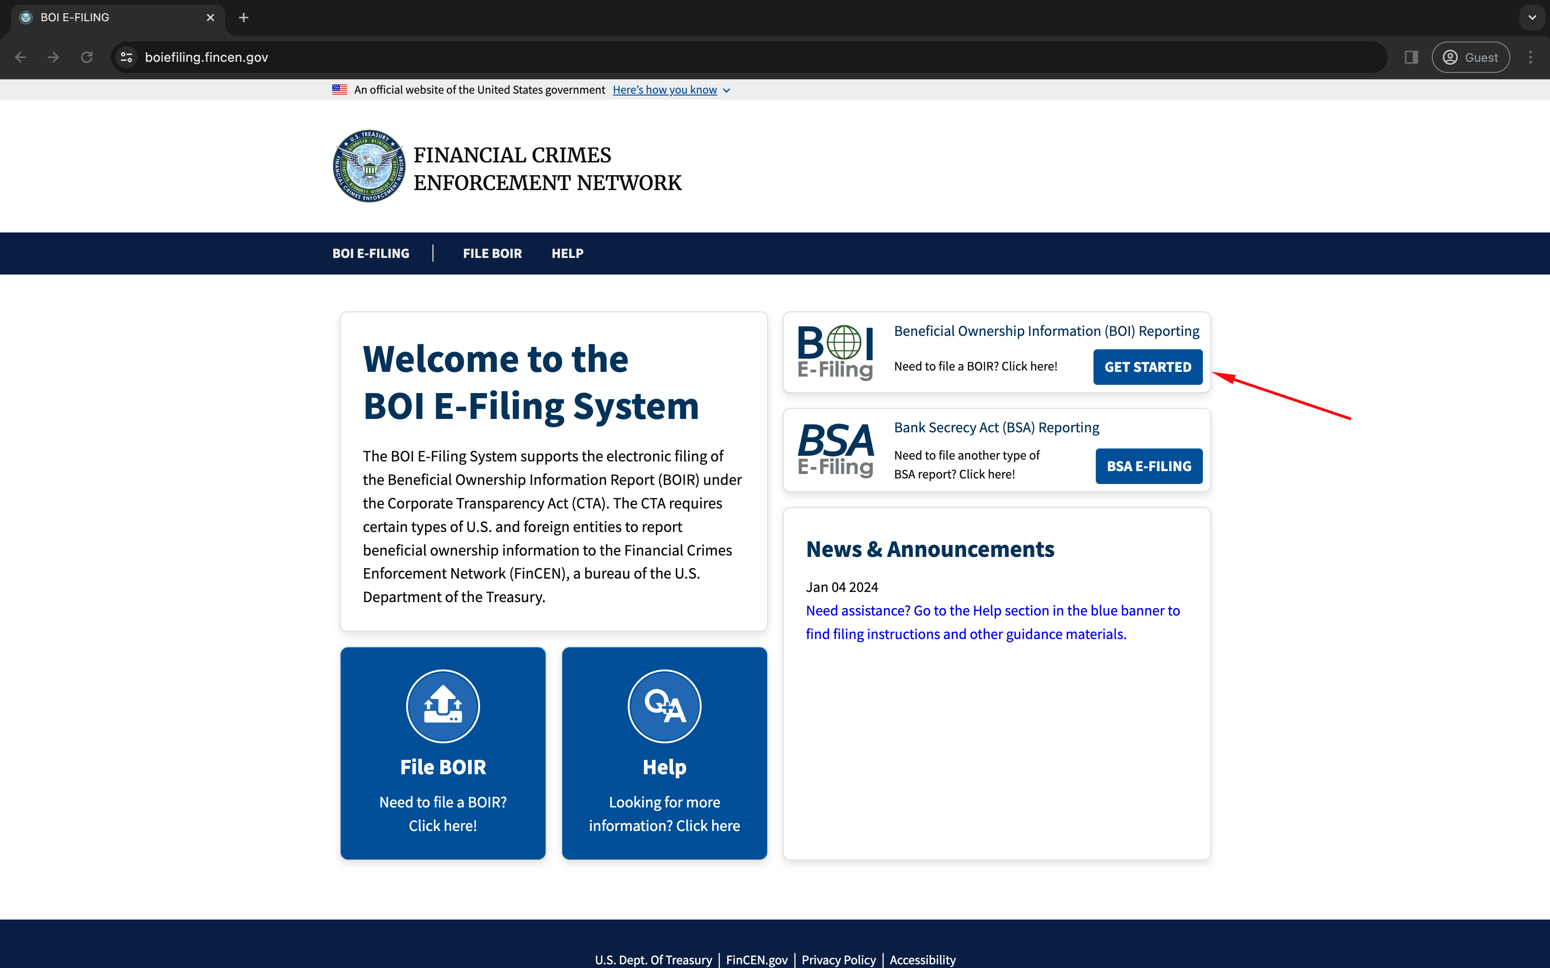The image size is (1550, 968).
Task: Open a new browser tab
Action: tap(243, 18)
